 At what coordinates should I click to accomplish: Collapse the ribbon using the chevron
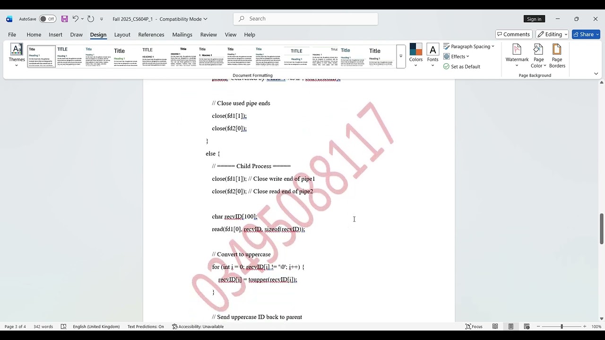point(596,74)
